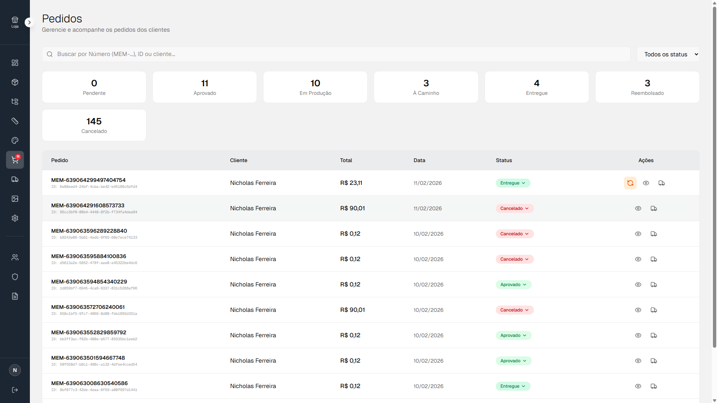The width and height of the screenshot is (717, 403).
Task: View details eye icon for order MEM-639063596289228840
Action: [638, 234]
